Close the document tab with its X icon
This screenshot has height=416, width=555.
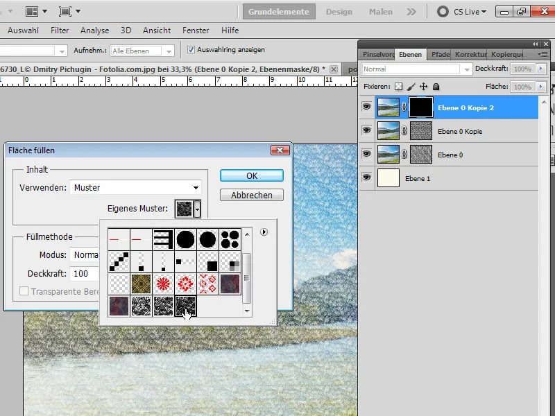click(x=334, y=69)
